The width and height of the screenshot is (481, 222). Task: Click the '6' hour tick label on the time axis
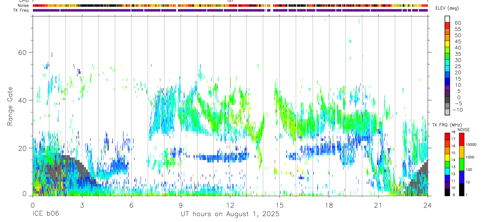click(x=131, y=205)
